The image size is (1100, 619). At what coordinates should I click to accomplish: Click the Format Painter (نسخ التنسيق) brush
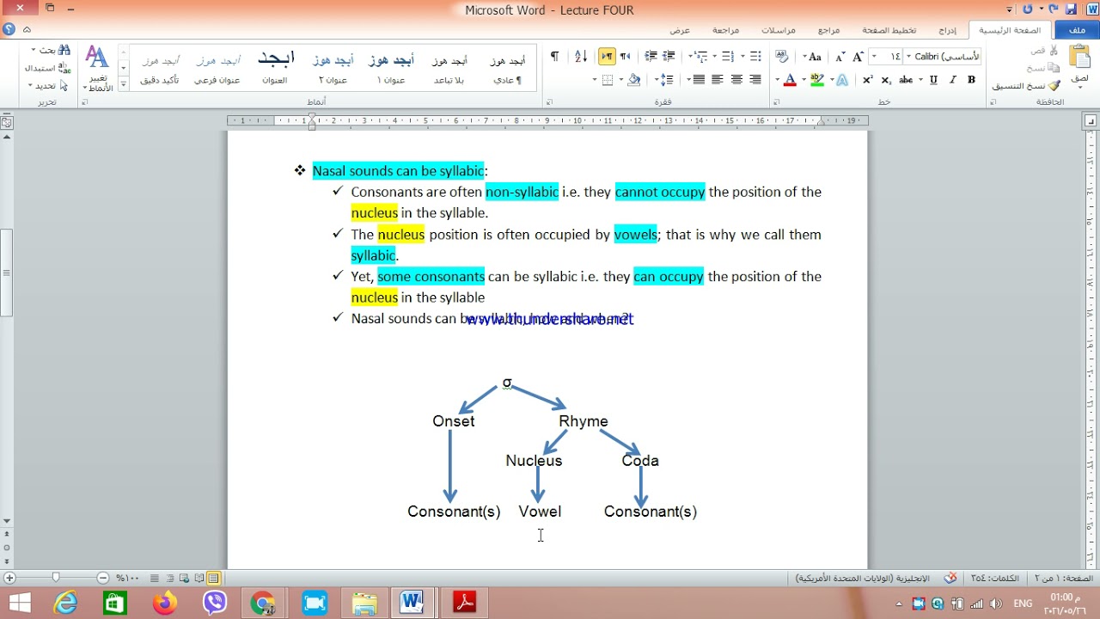1054,85
